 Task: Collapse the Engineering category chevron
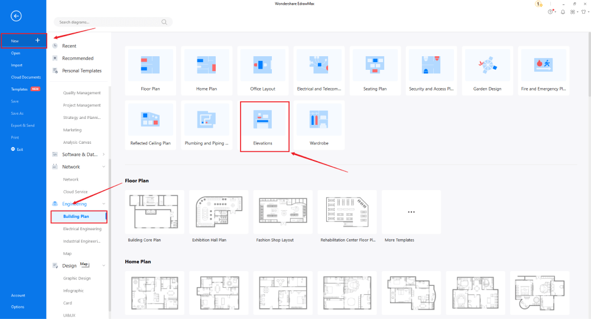[x=103, y=204]
